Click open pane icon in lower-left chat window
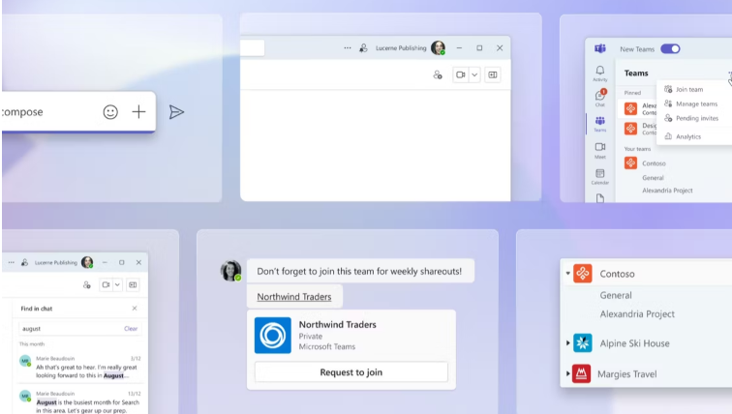This screenshot has width=732, height=414. 133,284
